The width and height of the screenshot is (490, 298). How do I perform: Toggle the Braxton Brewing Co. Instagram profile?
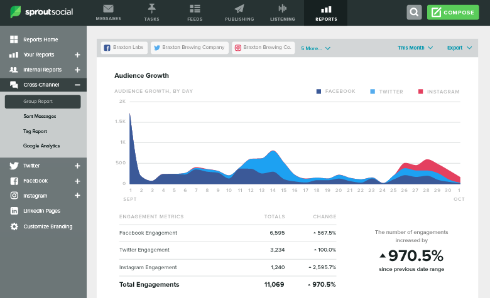(263, 48)
